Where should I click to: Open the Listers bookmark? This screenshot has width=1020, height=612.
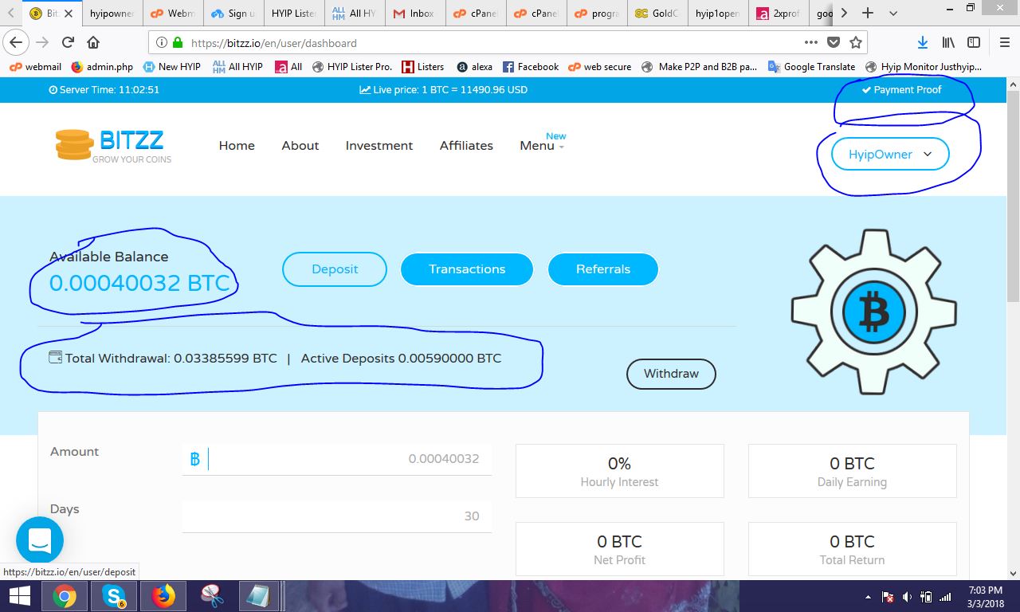pos(423,67)
